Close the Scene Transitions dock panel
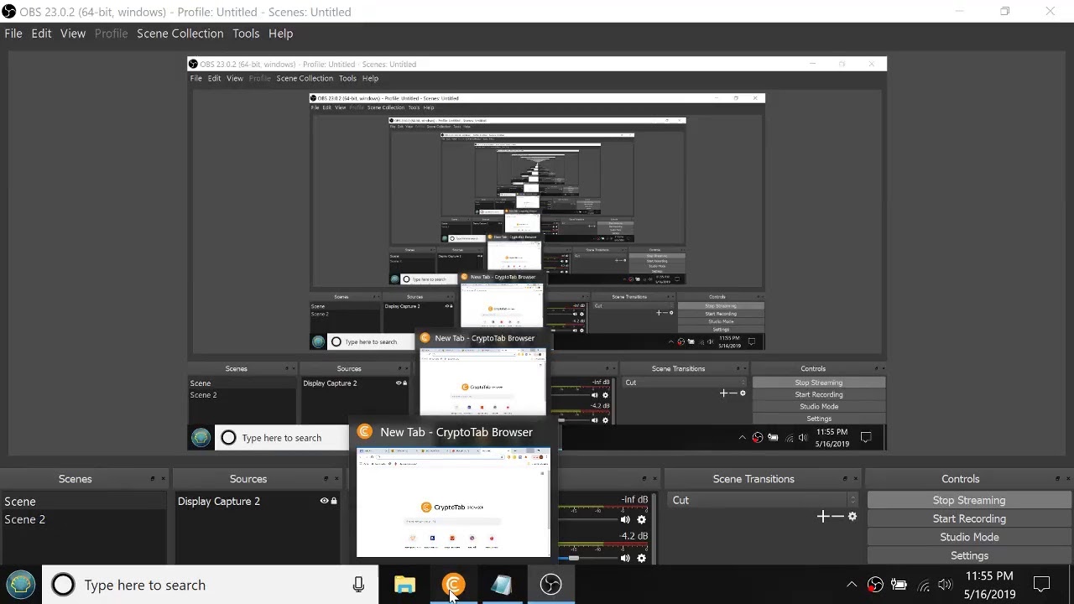The height and width of the screenshot is (604, 1074). tap(855, 479)
